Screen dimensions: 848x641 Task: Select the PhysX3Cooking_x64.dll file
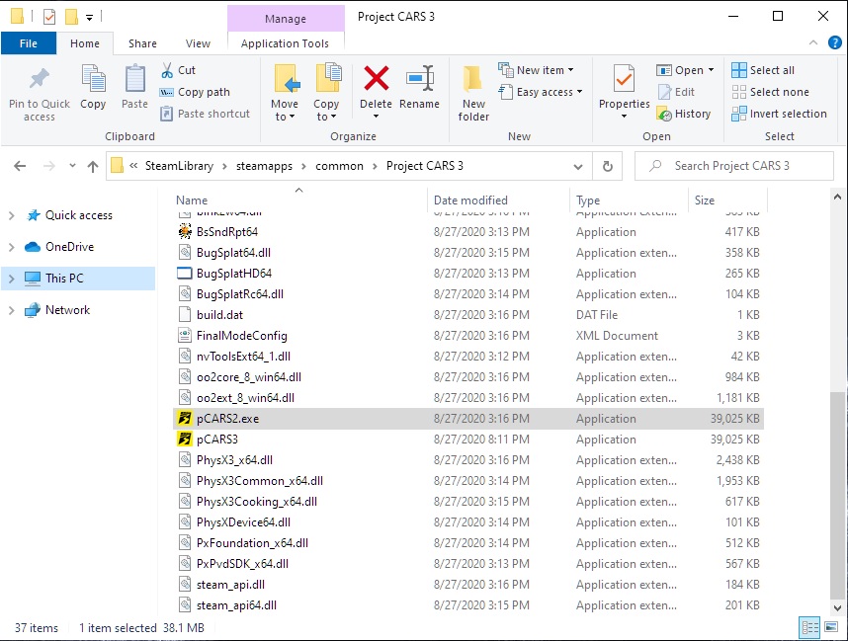[x=468, y=502]
